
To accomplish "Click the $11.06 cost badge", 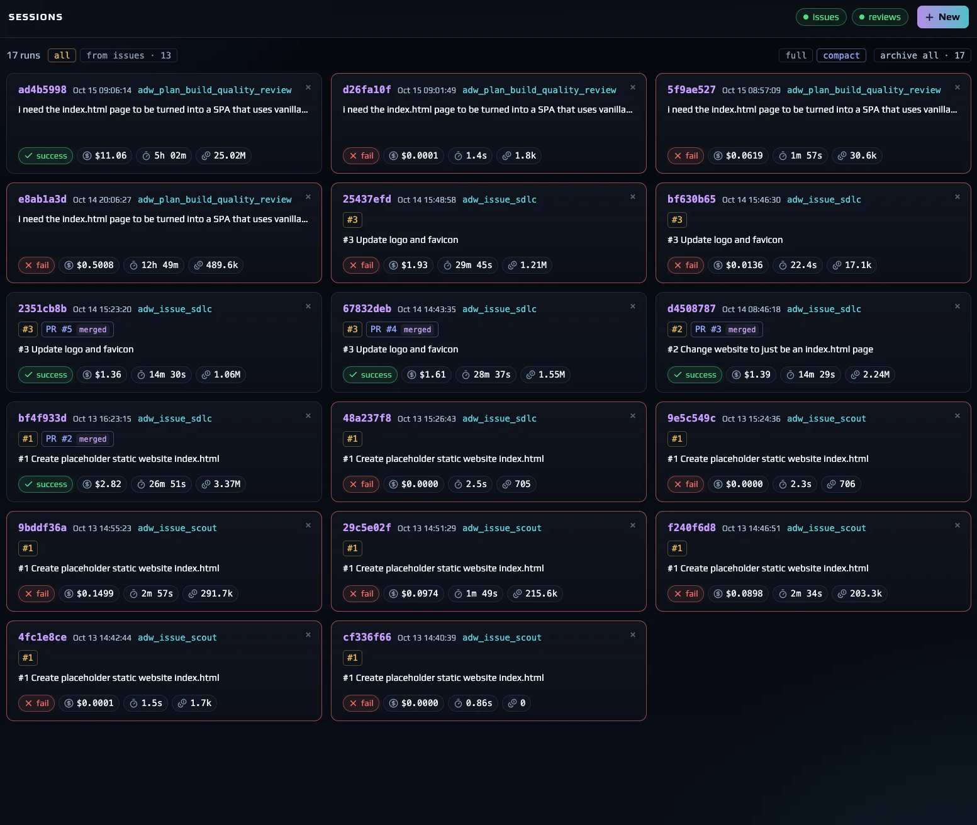I will [x=104, y=155].
